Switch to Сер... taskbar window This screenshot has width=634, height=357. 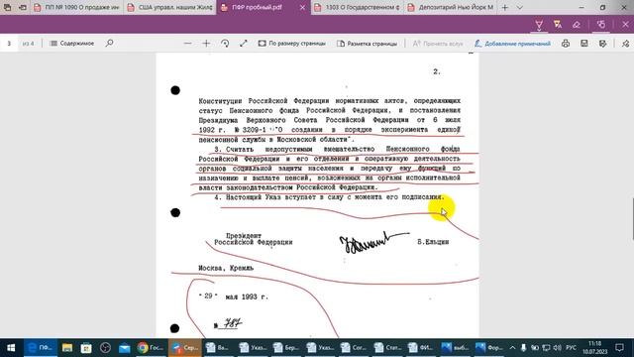tap(185, 348)
